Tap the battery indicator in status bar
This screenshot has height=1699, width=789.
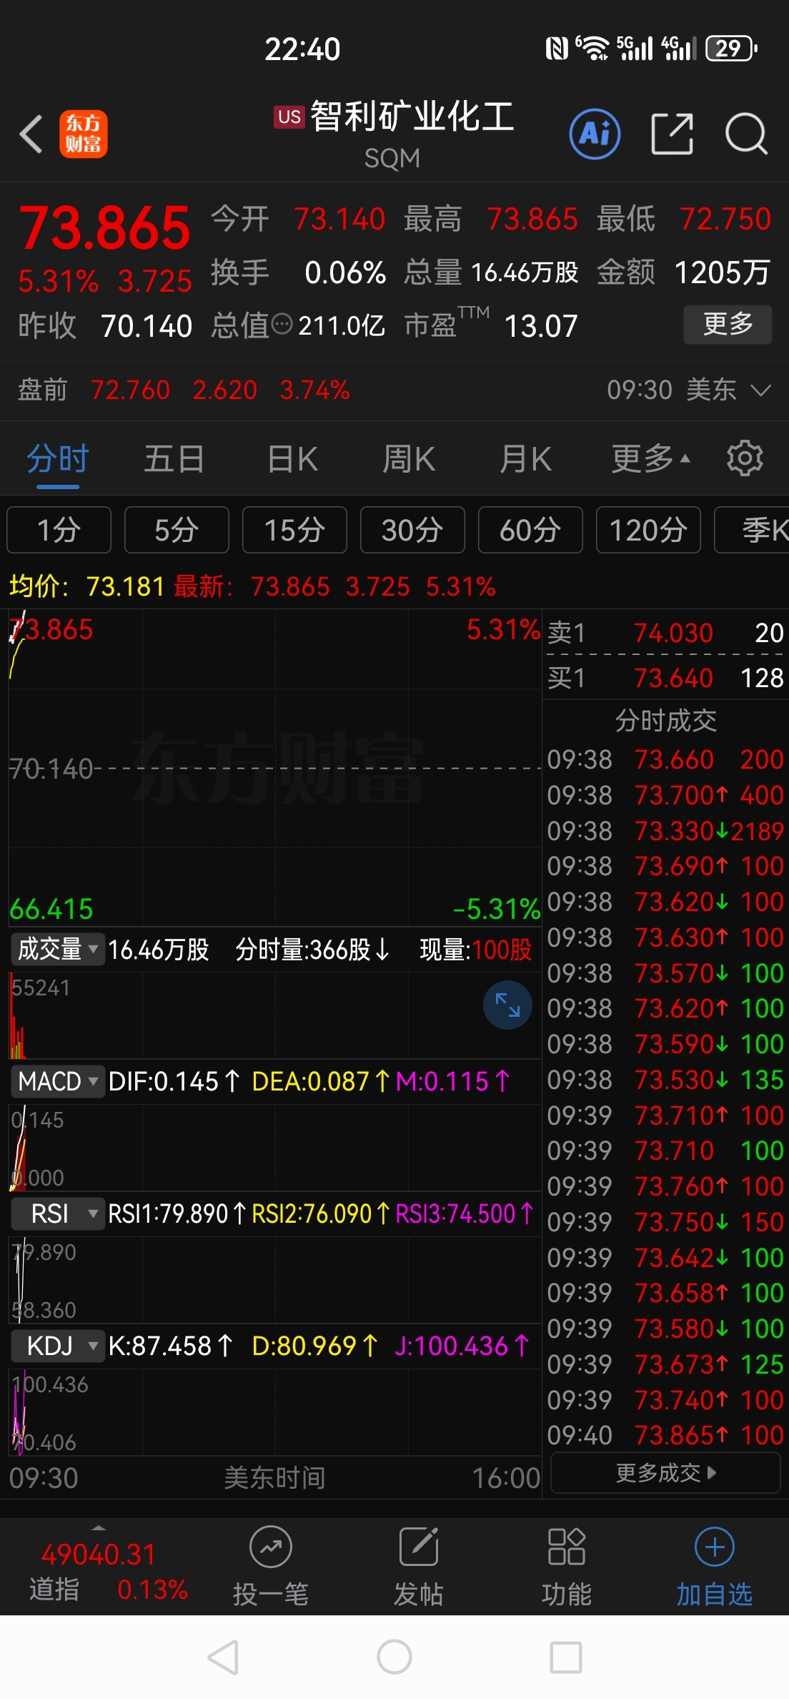click(732, 49)
